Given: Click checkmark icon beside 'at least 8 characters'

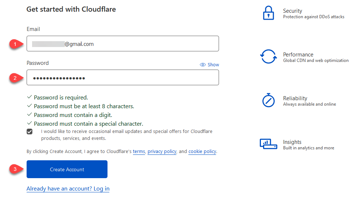Looking at the screenshot, I should (x=29, y=106).
